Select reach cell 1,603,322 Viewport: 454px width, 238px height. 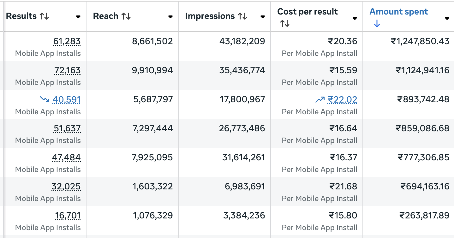[x=153, y=187]
